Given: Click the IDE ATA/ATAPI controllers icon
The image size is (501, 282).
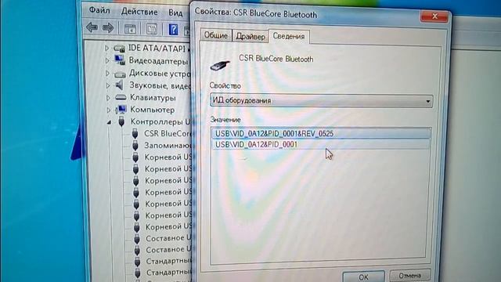Looking at the screenshot, I should pyautogui.click(x=119, y=49).
